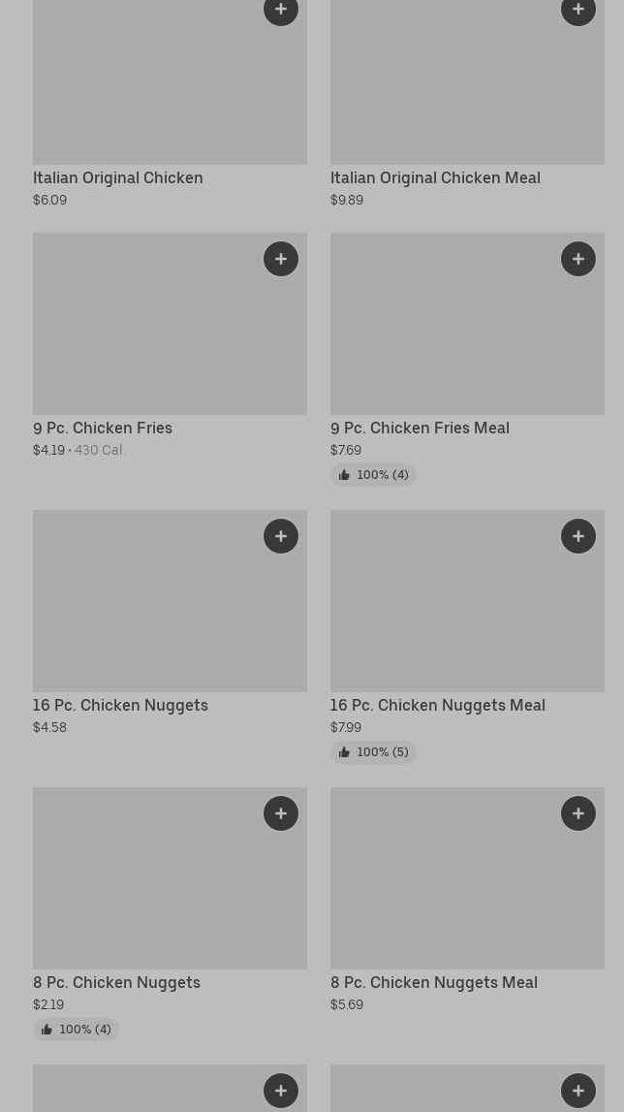Click the 16 Pc. Chicken Nuggets item name
Viewport: 624px width, 1112px height.
(120, 706)
